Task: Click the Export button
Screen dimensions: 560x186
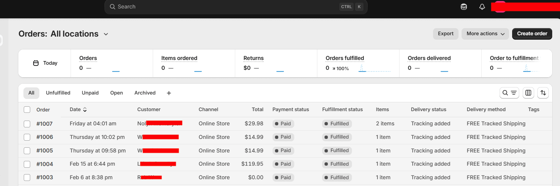Action: (445, 34)
